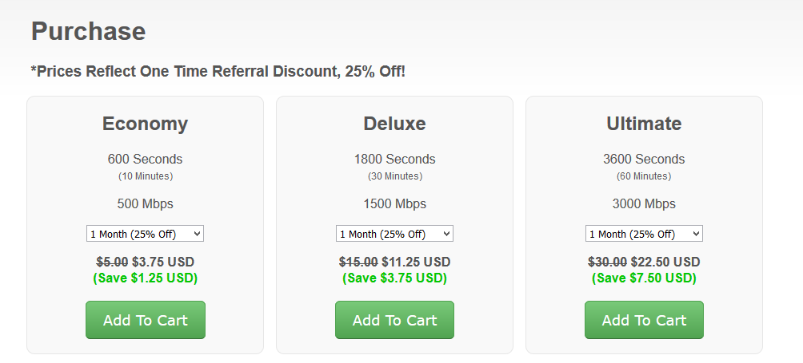Click the 3000 Mbps speed text
This screenshot has width=803, height=363.
(644, 203)
